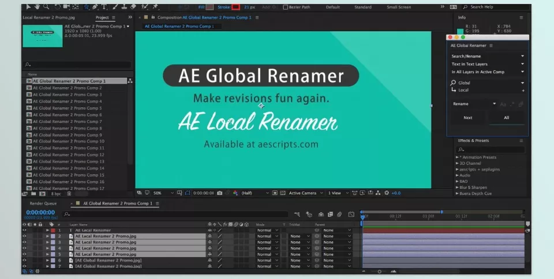Toggle the eye for layer 2
The height and width of the screenshot is (279, 554).
pos(24,236)
